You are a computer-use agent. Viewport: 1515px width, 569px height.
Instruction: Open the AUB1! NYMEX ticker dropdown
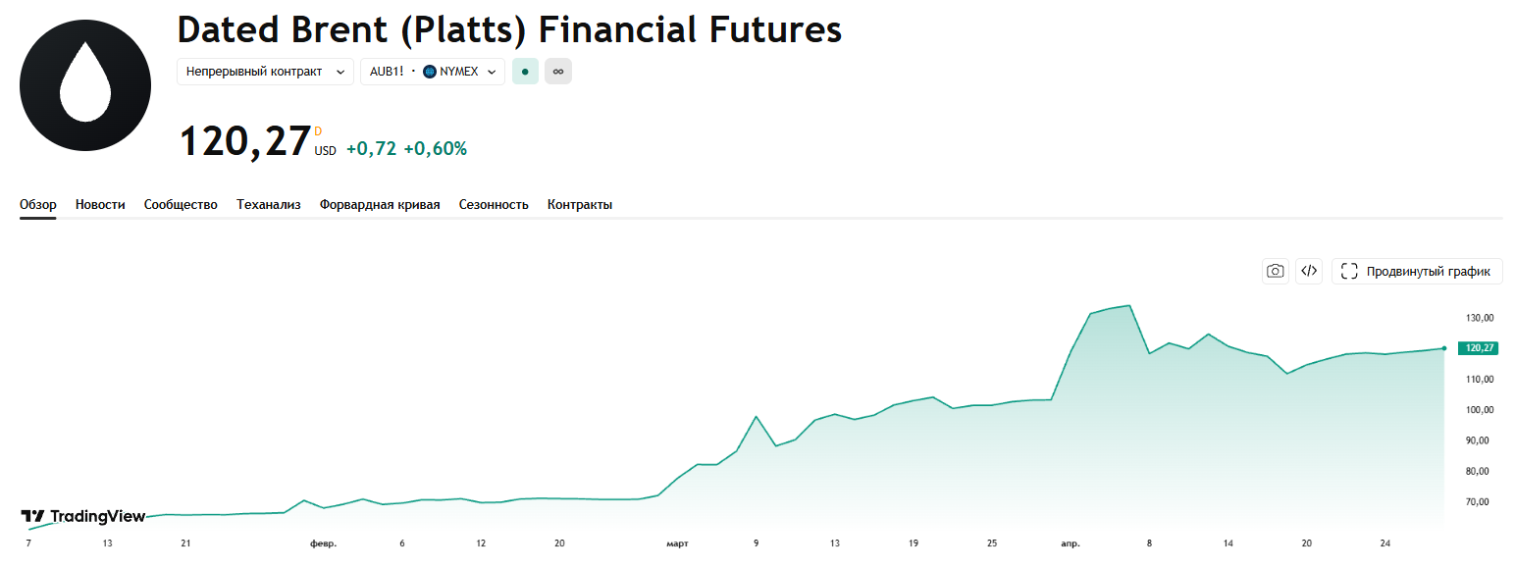(433, 72)
